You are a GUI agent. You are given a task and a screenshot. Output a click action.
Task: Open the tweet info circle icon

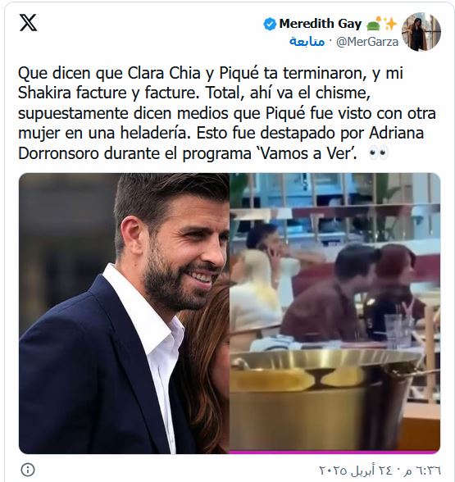[28, 470]
